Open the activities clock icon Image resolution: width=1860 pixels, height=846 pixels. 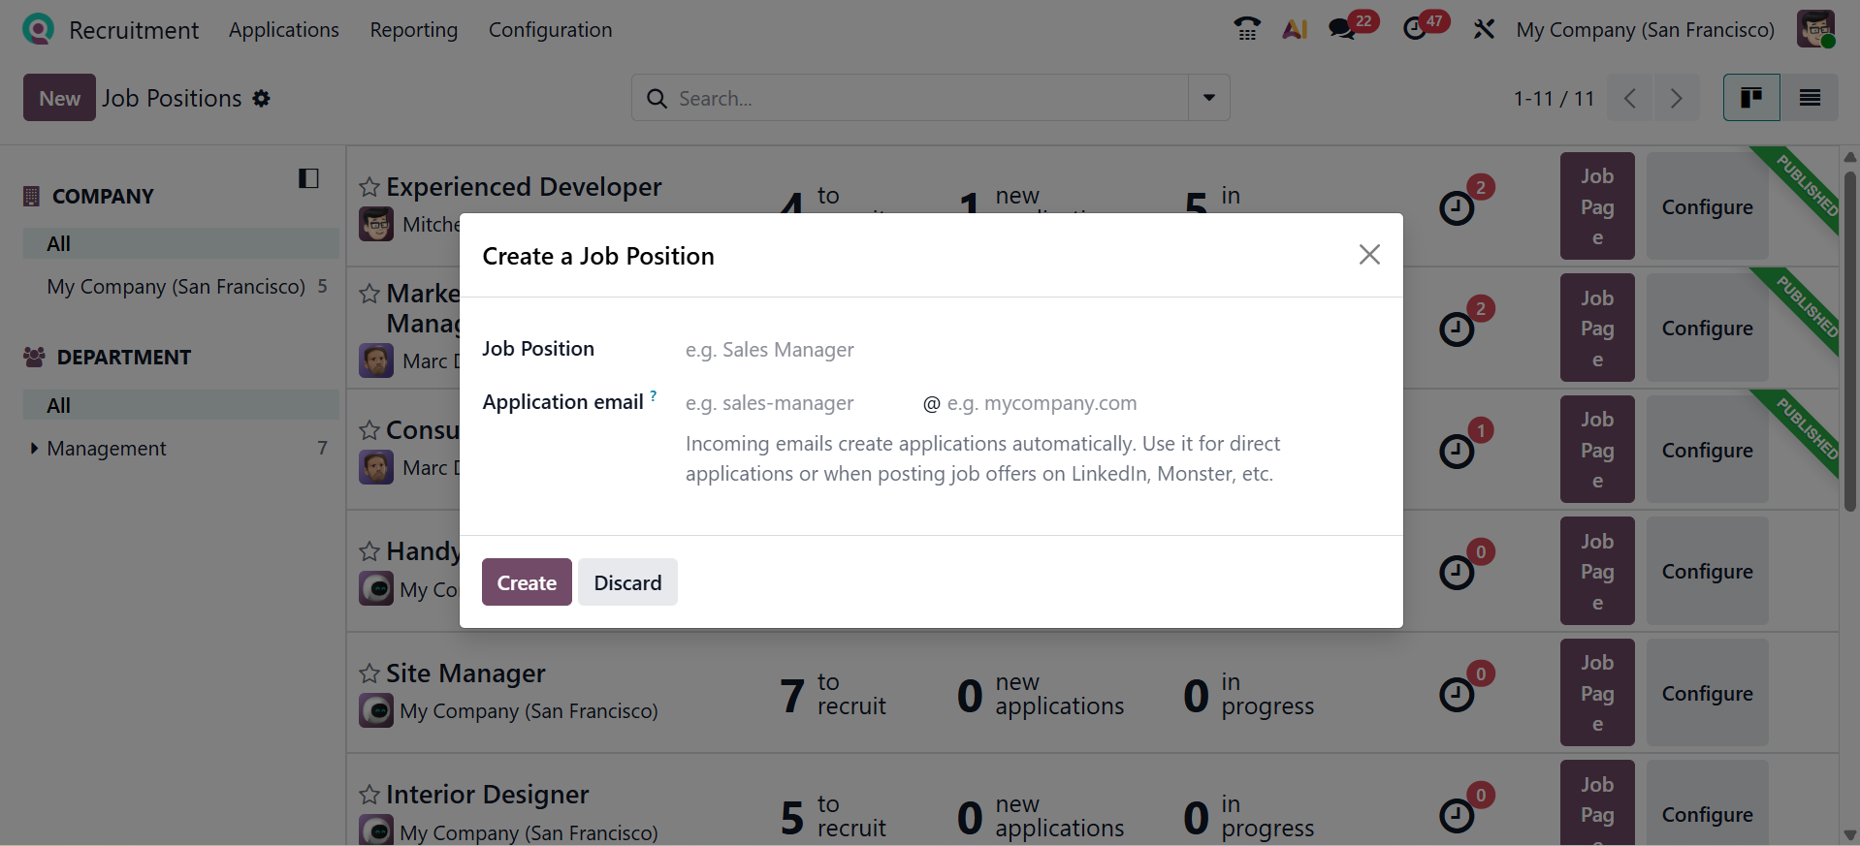tap(1415, 29)
